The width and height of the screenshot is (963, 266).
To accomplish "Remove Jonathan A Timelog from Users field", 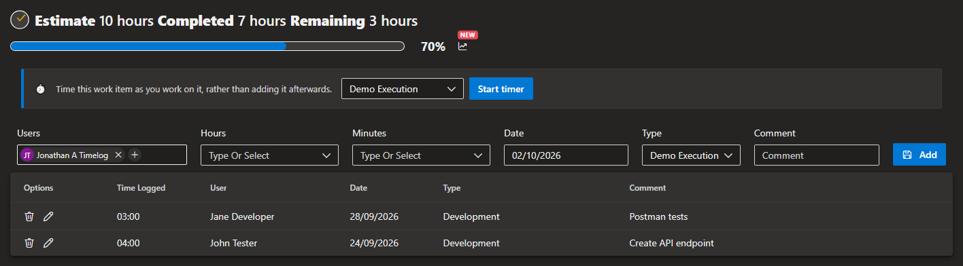I will pos(118,155).
